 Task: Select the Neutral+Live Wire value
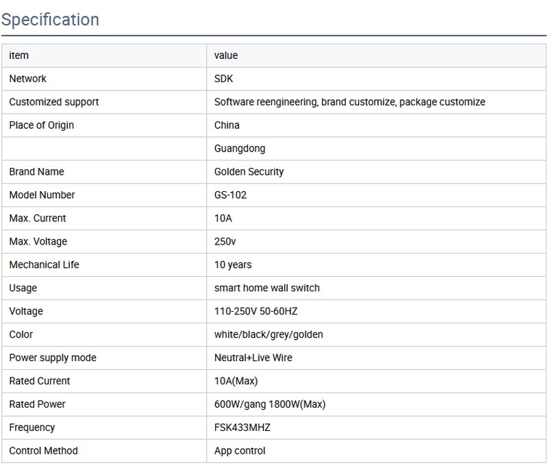point(253,358)
